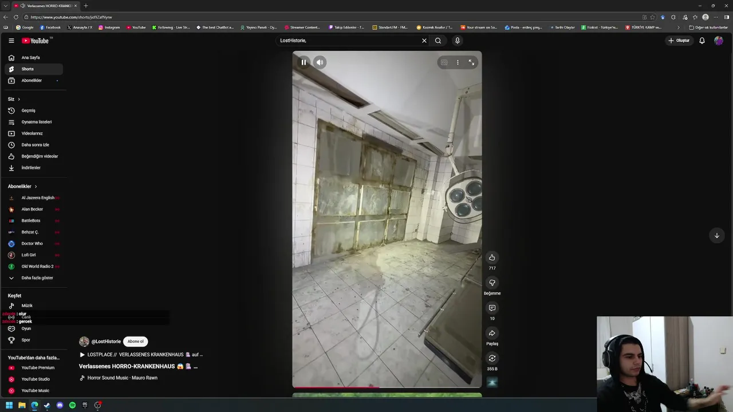Viewport: 733px width, 412px height.
Task: Go to Ana Sayfa in the sidebar
Action: 33,58
